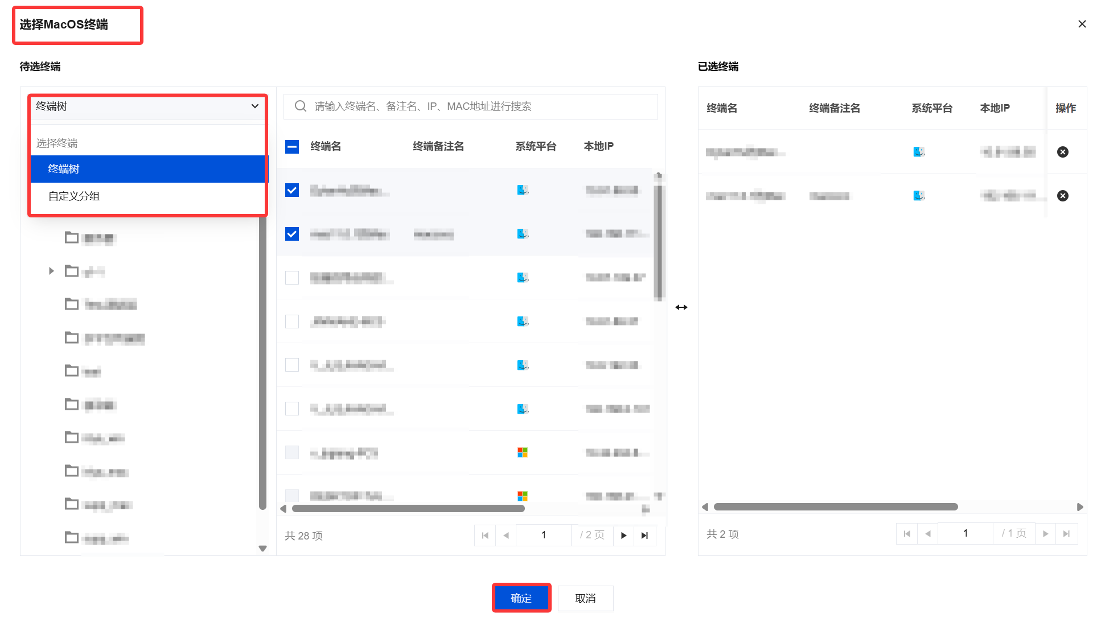Screen dimensions: 1101x622
Task: Remove the second selected terminal with X icon
Action: pyautogui.click(x=1062, y=196)
